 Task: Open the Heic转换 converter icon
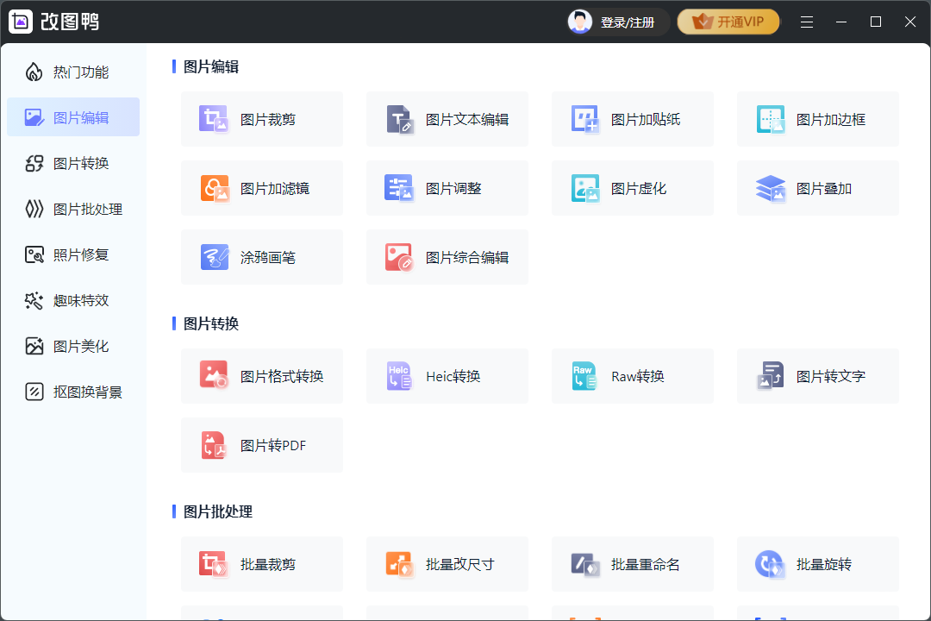[x=400, y=376]
